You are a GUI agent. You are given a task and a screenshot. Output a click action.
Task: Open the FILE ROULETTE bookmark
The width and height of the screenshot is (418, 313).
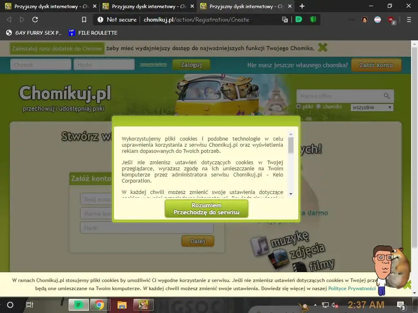click(x=93, y=33)
